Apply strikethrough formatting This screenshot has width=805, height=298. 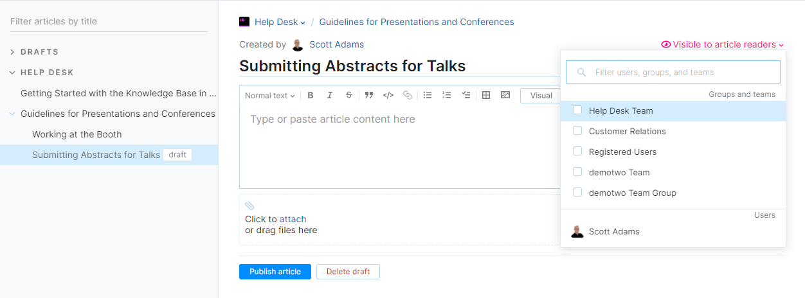point(349,95)
